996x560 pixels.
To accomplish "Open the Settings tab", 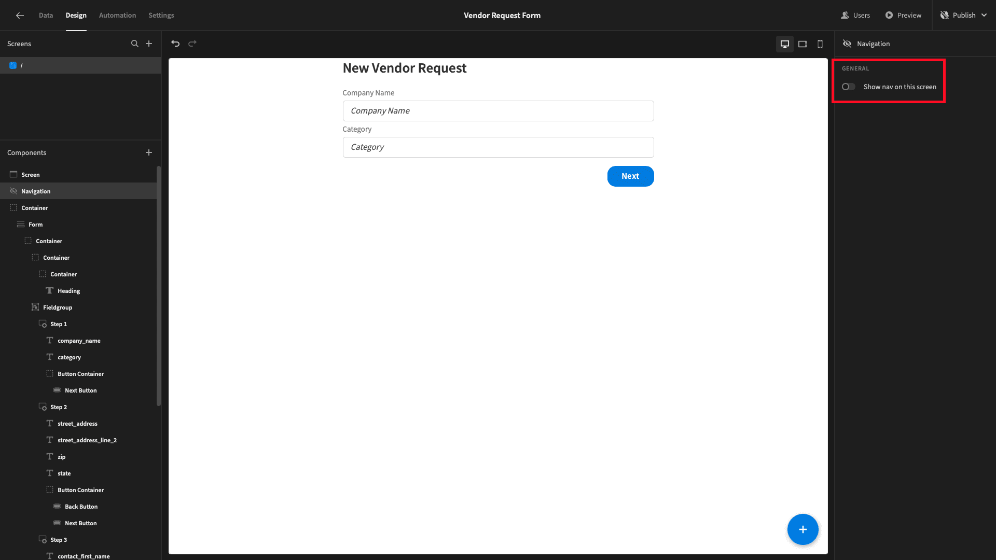I will click(161, 15).
